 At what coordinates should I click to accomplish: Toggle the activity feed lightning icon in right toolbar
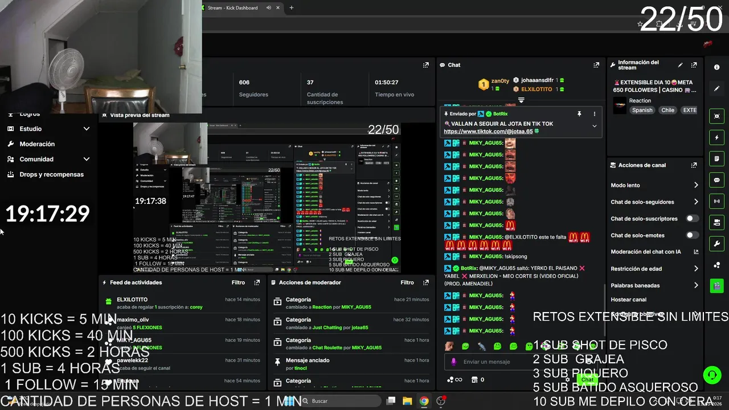coord(716,137)
